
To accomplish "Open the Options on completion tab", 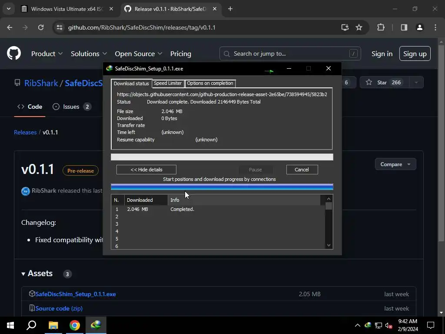I will coord(210,83).
